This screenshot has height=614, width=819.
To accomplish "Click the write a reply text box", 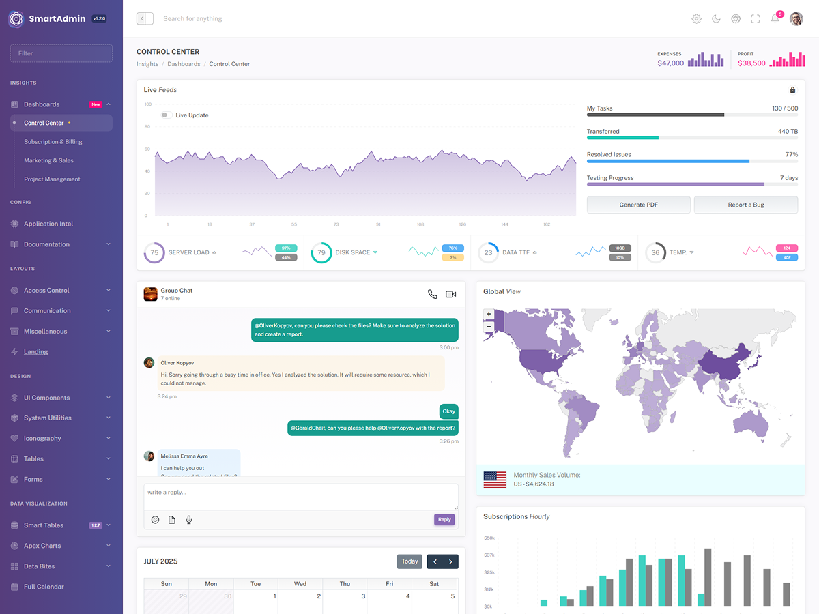I will point(301,497).
